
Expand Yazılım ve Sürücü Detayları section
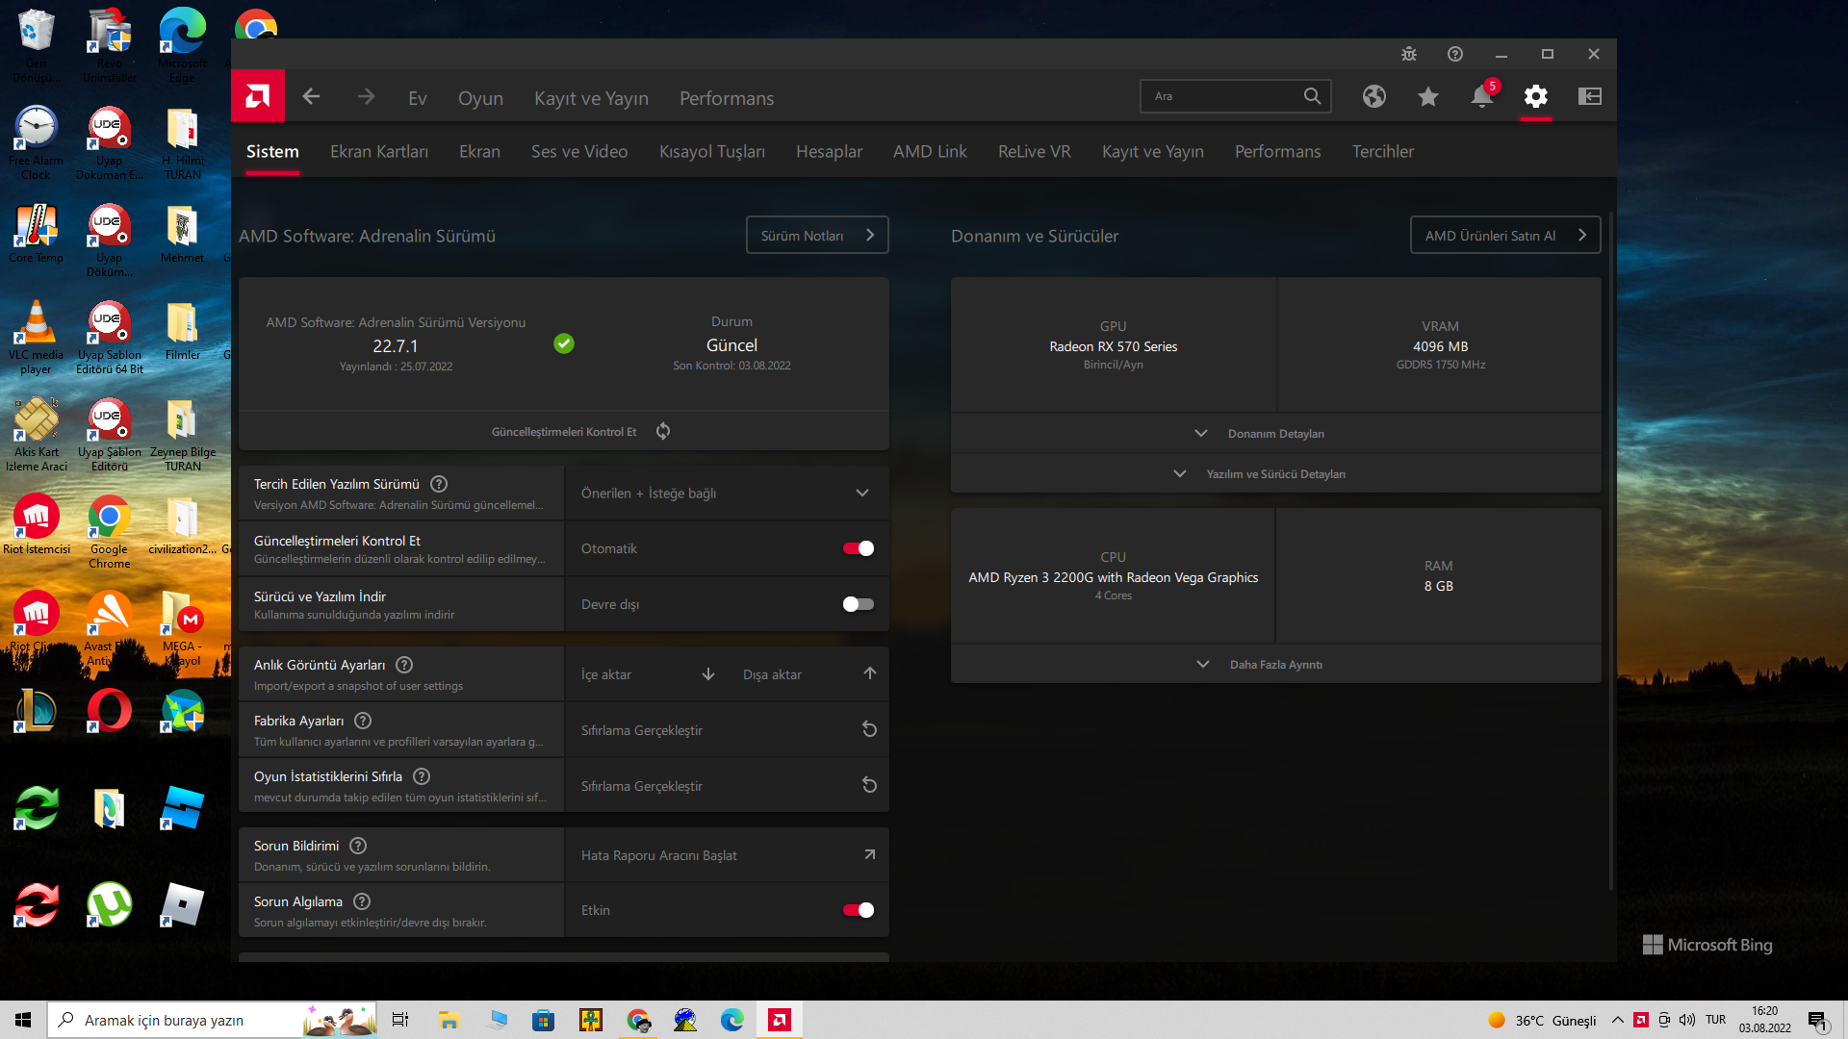pos(1274,474)
